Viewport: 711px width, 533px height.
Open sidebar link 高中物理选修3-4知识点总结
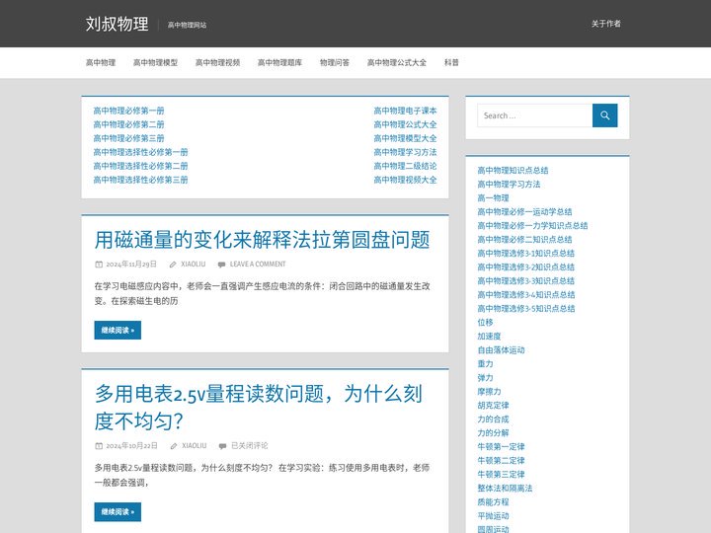coord(526,294)
